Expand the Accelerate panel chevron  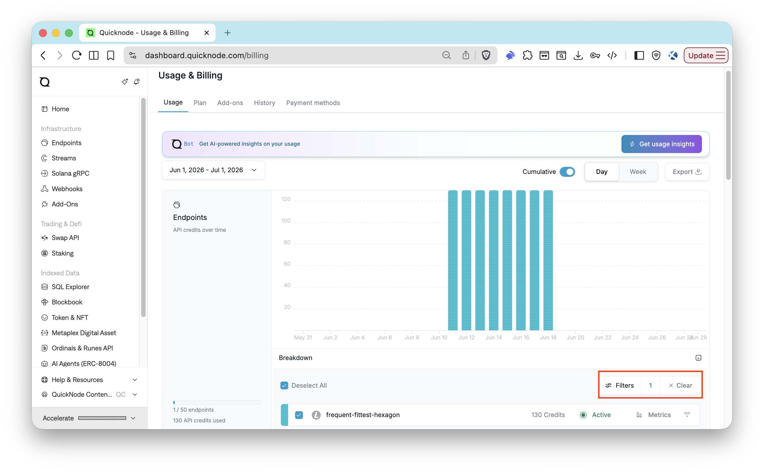tap(133, 418)
